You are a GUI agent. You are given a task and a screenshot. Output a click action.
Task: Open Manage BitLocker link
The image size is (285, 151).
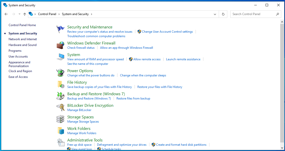point(79,110)
